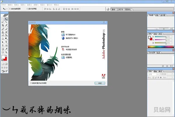Toggle lock transparent pixels in Layers panel
The height and width of the screenshot is (117, 175).
click(153, 77)
